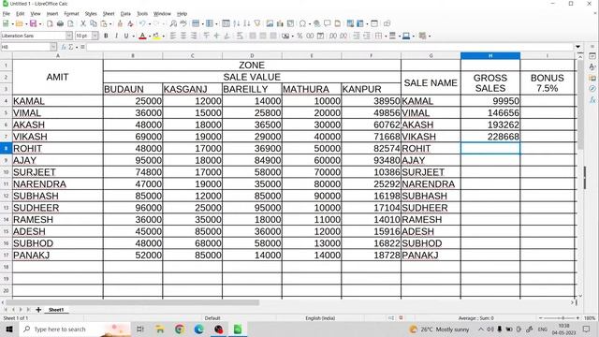Insert an image with the Image icon
The image size is (599, 337).
pyautogui.click(x=270, y=23)
